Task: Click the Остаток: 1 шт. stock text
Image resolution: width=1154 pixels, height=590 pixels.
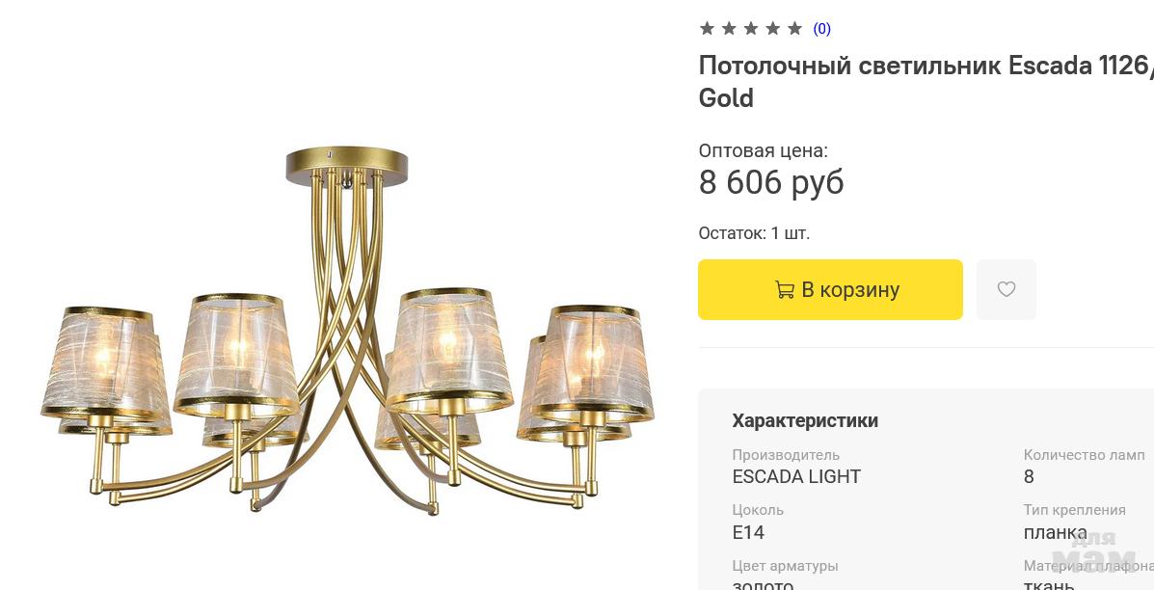Action: 754,233
